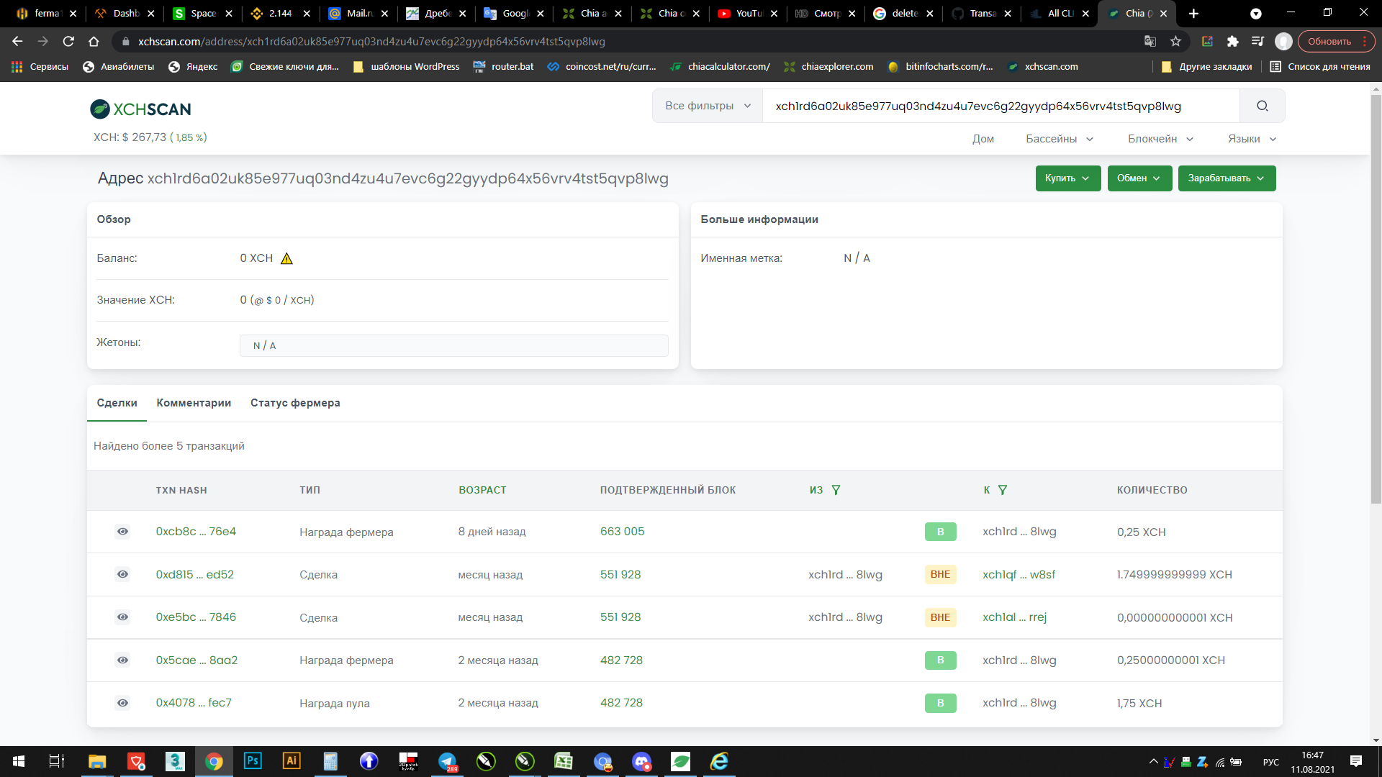
Task: Toggle eye icon for transaction 0xcb8c ... 76e4
Action: coord(123,532)
